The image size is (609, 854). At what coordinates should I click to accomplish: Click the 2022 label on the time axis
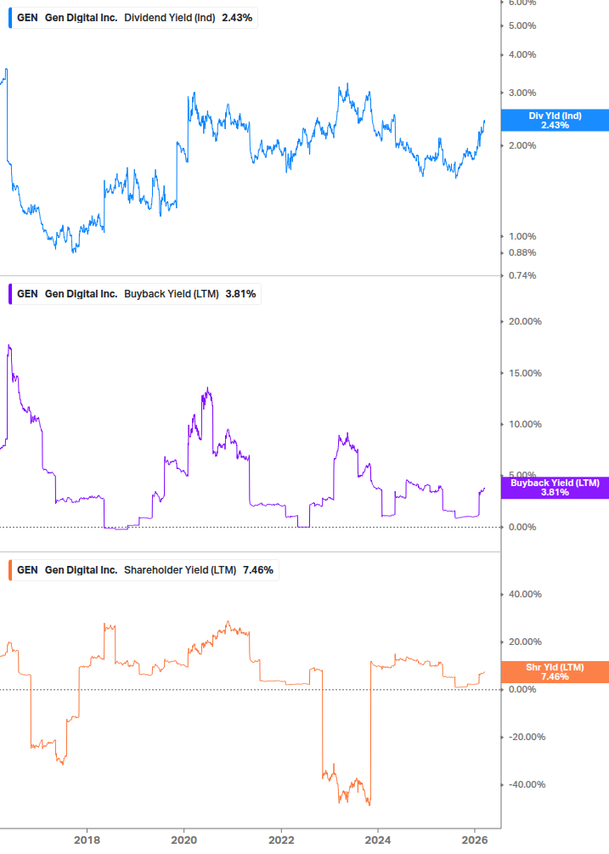(281, 840)
